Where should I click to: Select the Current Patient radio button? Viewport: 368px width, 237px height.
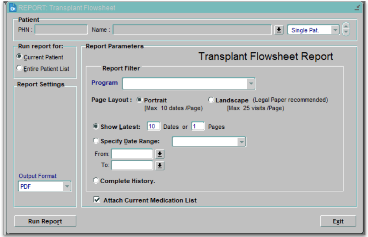tap(19, 57)
